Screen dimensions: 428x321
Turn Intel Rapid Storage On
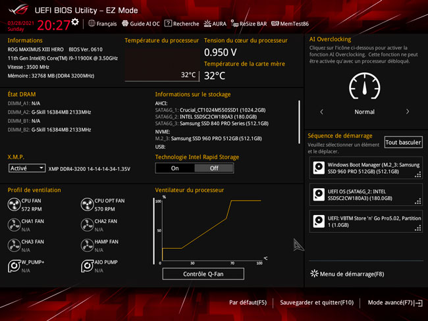pos(174,168)
